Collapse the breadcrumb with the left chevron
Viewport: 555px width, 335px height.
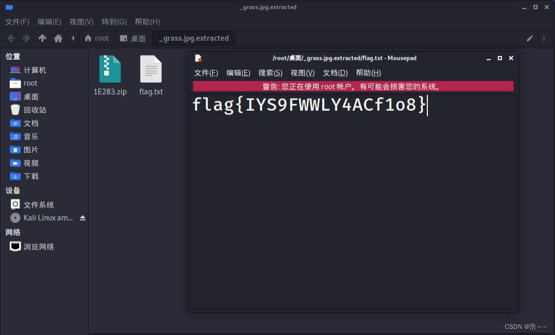pos(73,38)
